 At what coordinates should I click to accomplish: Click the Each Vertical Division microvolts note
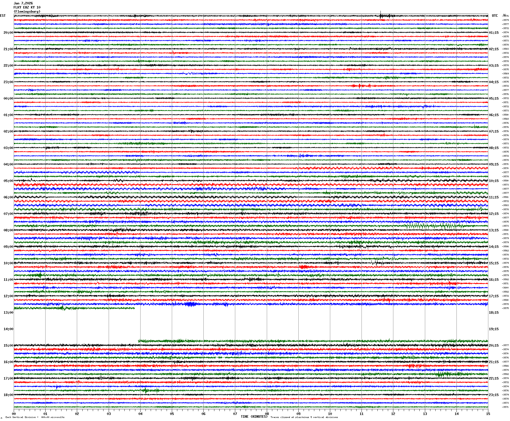click(35, 417)
